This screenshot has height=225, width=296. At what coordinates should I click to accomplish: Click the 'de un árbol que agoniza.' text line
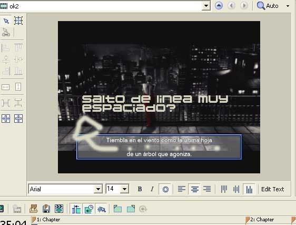(x=159, y=154)
